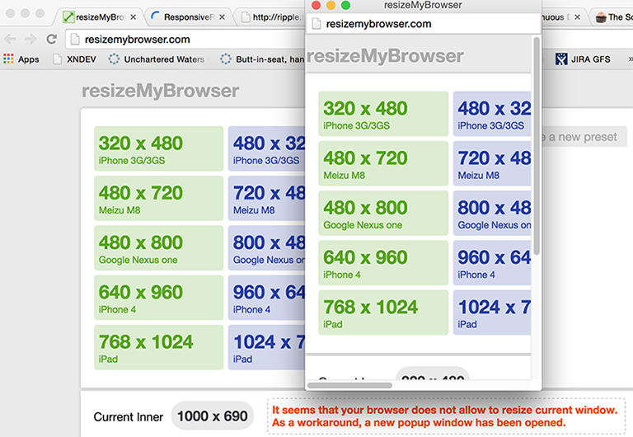The image size is (633, 437).
Task: Go back with the browser back arrow
Action: pyautogui.click(x=10, y=40)
